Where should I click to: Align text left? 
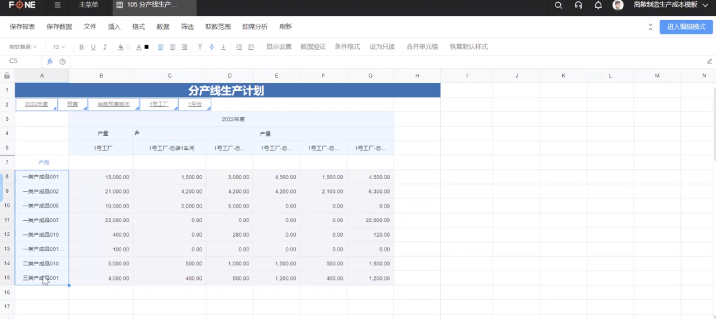click(x=160, y=47)
